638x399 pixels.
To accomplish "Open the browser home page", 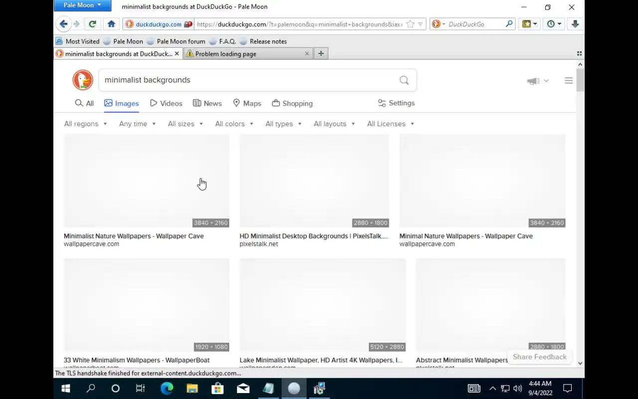I will 111,24.
